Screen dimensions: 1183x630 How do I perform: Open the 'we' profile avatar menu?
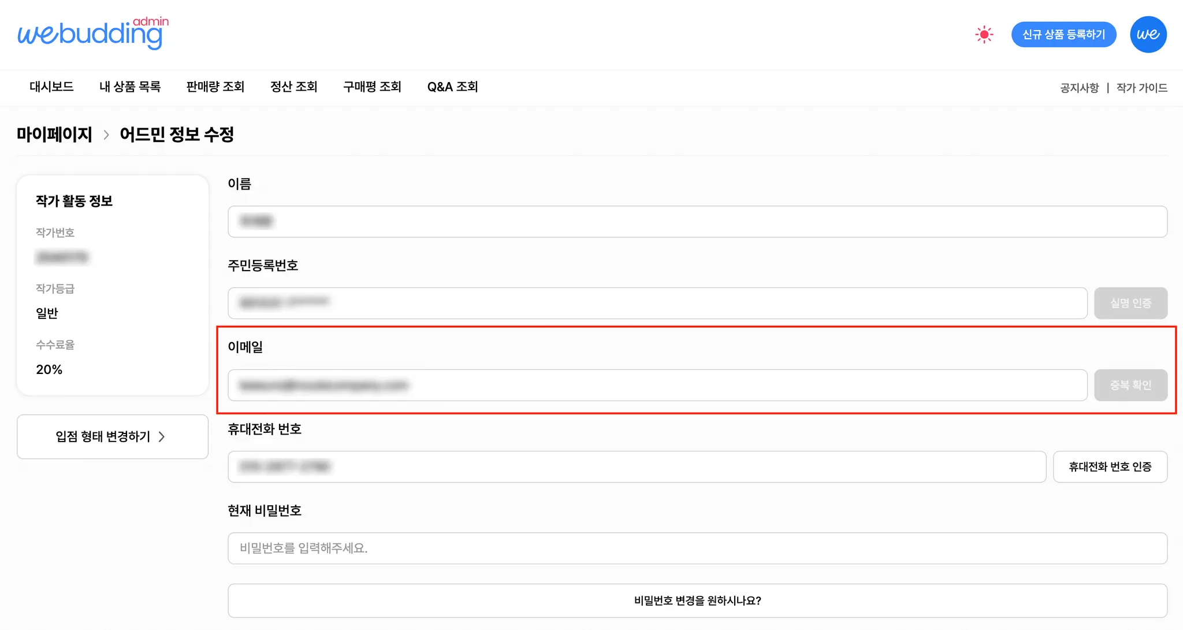click(1148, 35)
